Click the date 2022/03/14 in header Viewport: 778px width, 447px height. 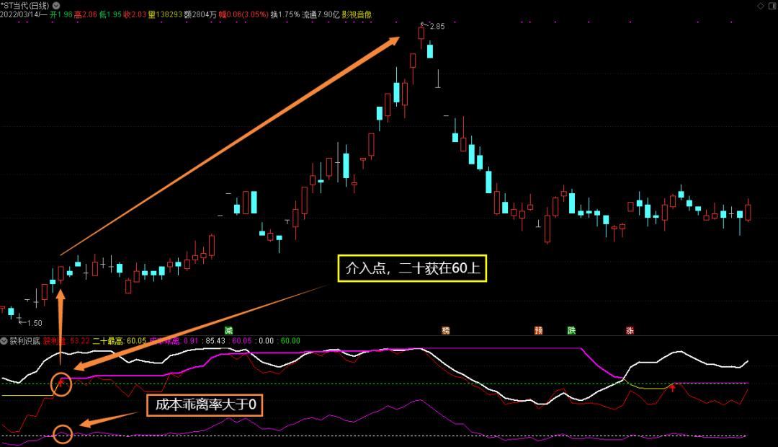click(x=20, y=15)
